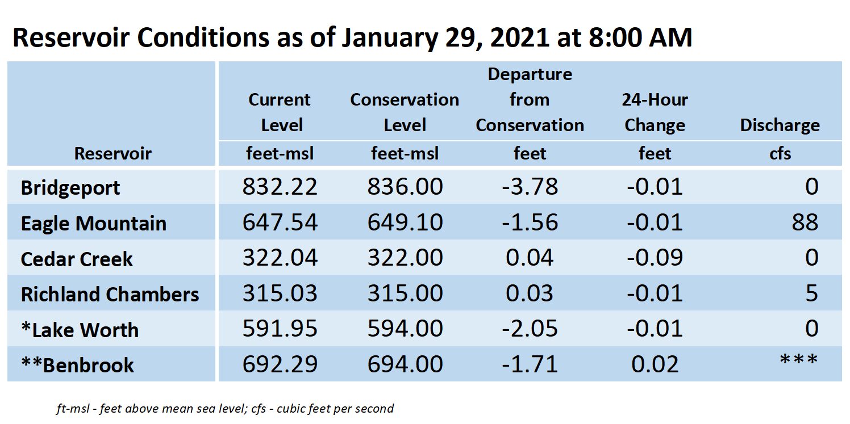Click Bridgeport current level 832.22
850x424 pixels.
[x=280, y=186]
